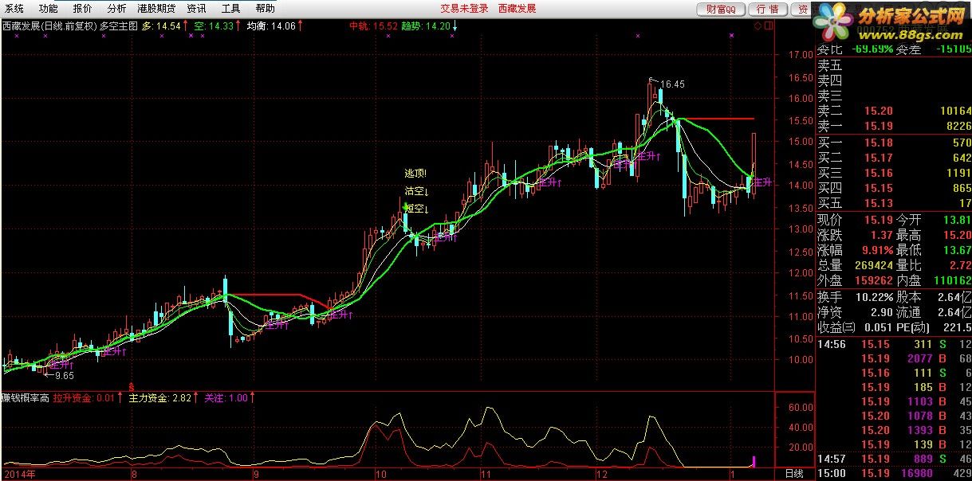Click the 9.65 low price label
This screenshot has width=972, height=481.
click(63, 375)
